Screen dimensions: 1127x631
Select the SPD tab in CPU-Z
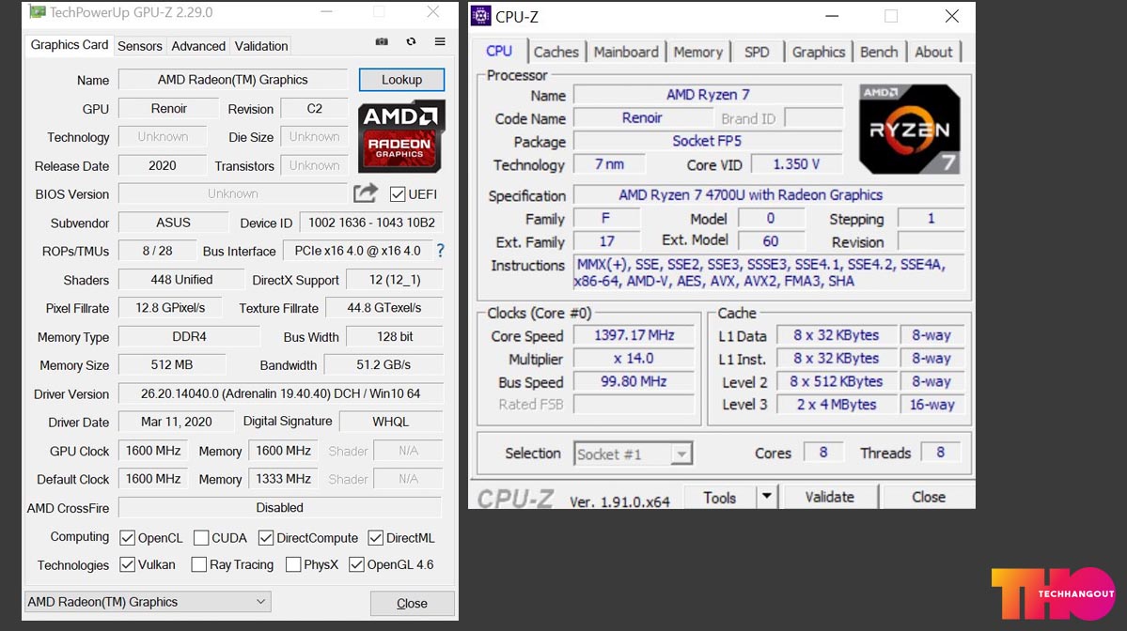[x=757, y=52]
